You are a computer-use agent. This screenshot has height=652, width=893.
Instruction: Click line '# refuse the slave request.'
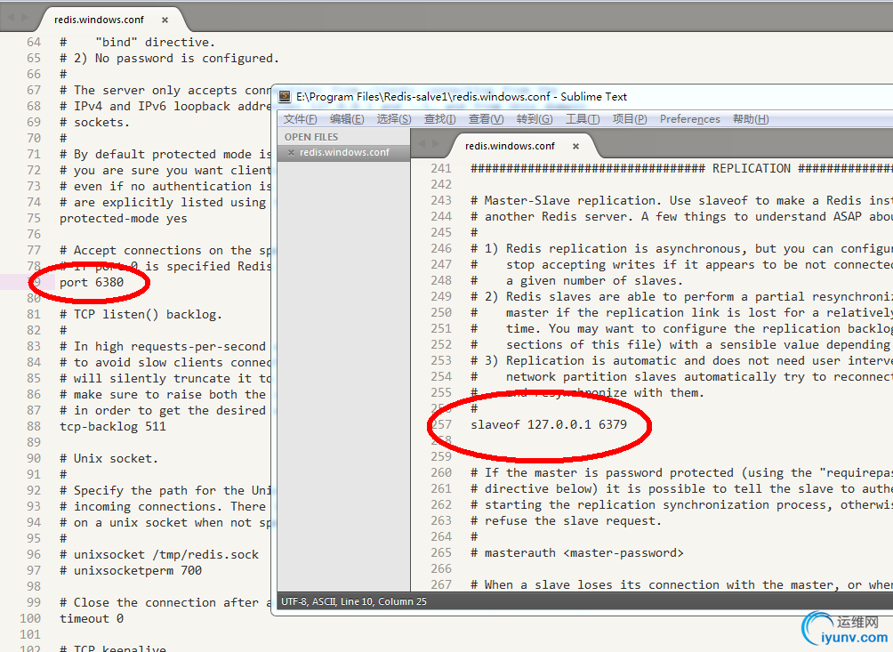click(566, 521)
